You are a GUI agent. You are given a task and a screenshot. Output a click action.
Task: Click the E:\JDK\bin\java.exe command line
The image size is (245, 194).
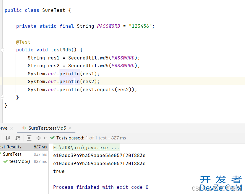(86, 148)
